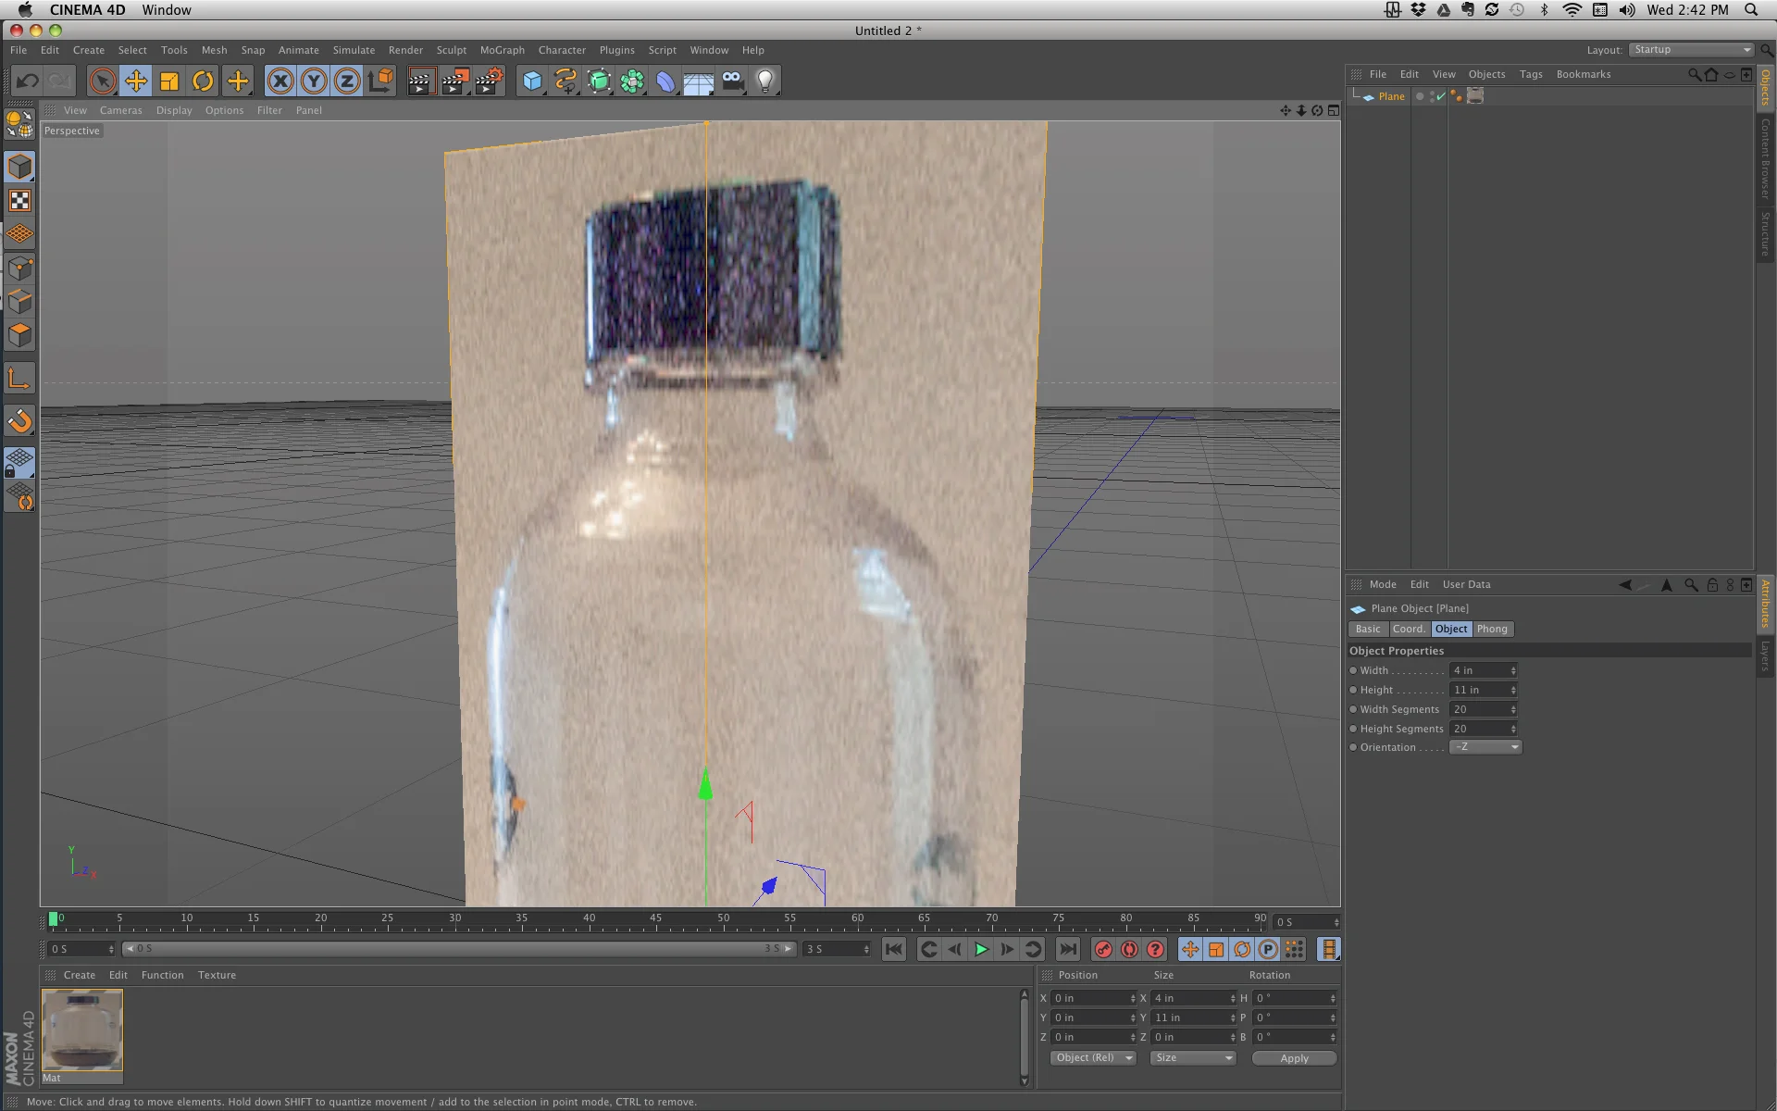Open the Layout Startup dropdown
This screenshot has width=1777, height=1111.
coord(1691,50)
